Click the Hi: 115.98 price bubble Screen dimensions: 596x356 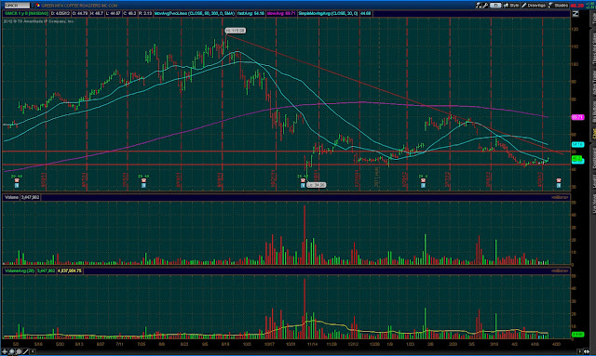235,31
